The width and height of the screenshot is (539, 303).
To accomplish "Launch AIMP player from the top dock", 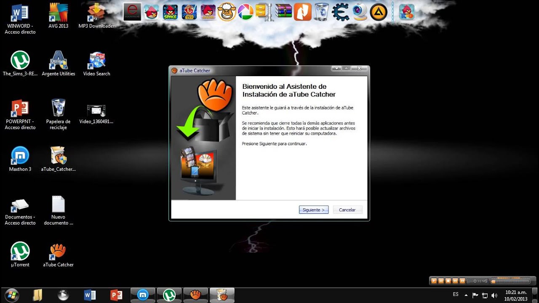I will click(378, 12).
